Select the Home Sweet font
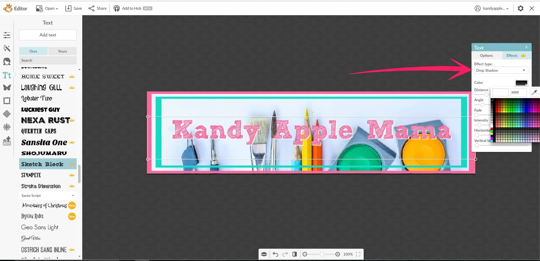Image resolution: width=540 pixels, height=261 pixels. (48, 77)
